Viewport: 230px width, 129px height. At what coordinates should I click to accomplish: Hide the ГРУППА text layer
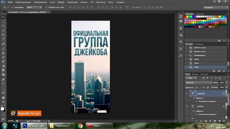tap(187, 106)
